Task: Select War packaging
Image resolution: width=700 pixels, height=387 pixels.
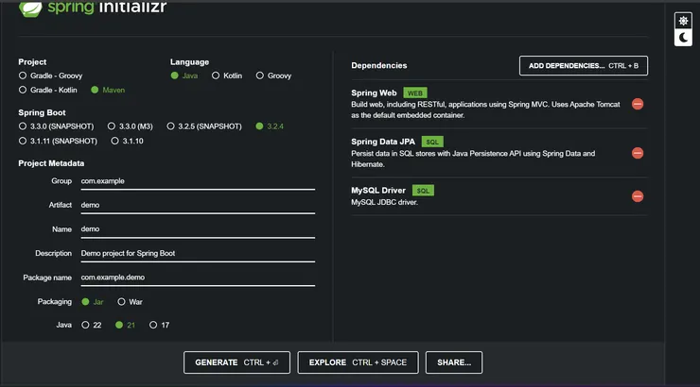Action: [x=121, y=302]
